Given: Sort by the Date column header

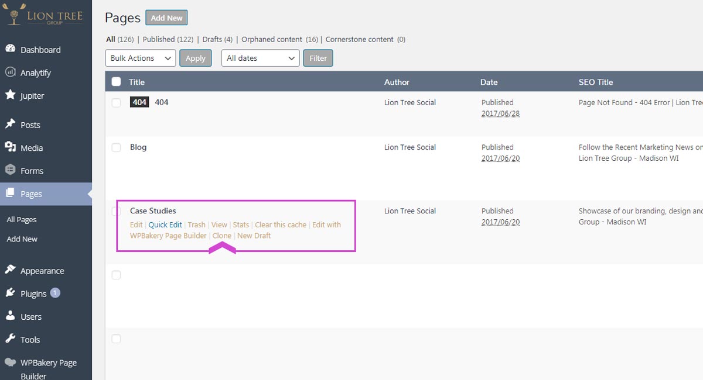Looking at the screenshot, I should click(x=489, y=82).
